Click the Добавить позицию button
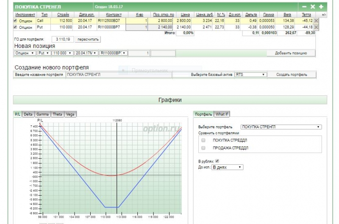 coord(292,53)
